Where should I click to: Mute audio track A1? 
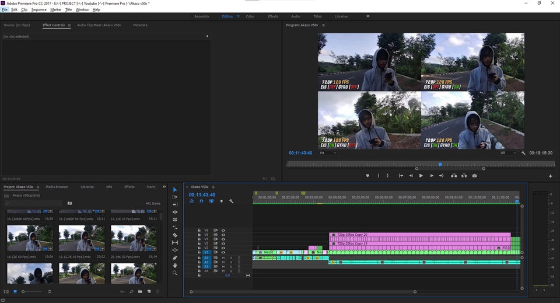(223, 257)
